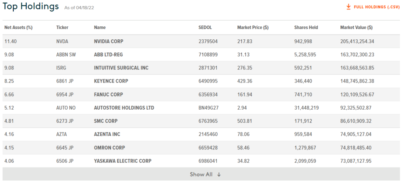Click the Name column header
The height and width of the screenshot is (184, 402).
[x=100, y=28]
